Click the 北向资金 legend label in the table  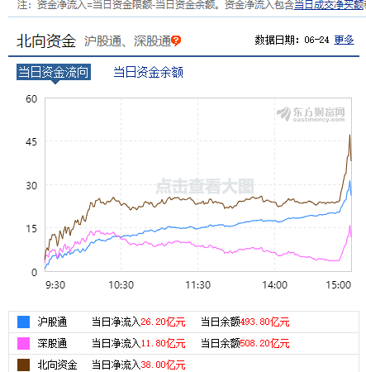(57, 365)
